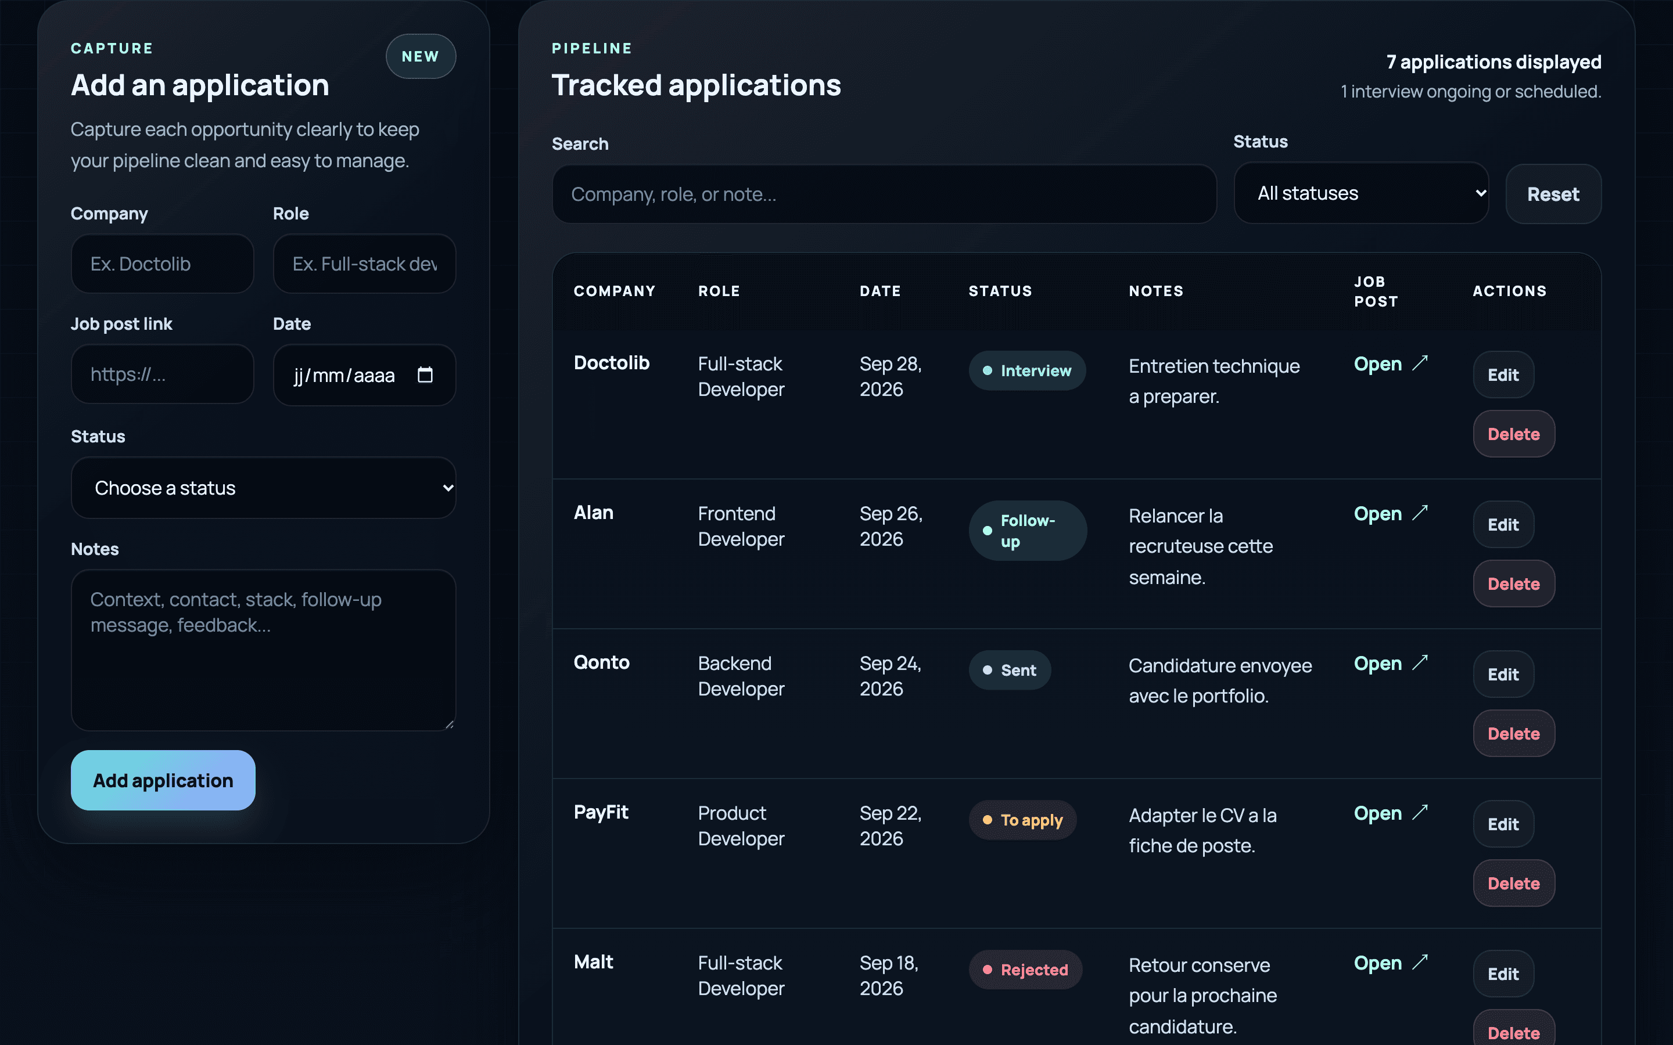Delete the Alan application
Viewport: 1673px width, 1045px height.
tap(1513, 584)
